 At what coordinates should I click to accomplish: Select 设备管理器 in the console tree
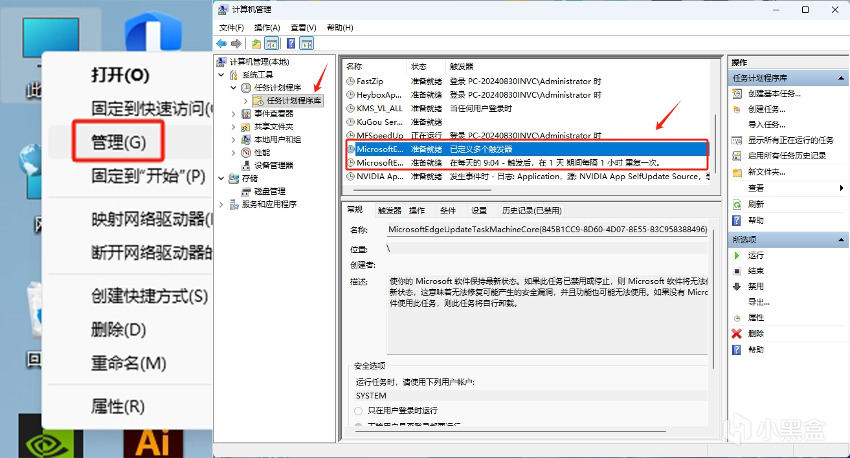[x=273, y=165]
